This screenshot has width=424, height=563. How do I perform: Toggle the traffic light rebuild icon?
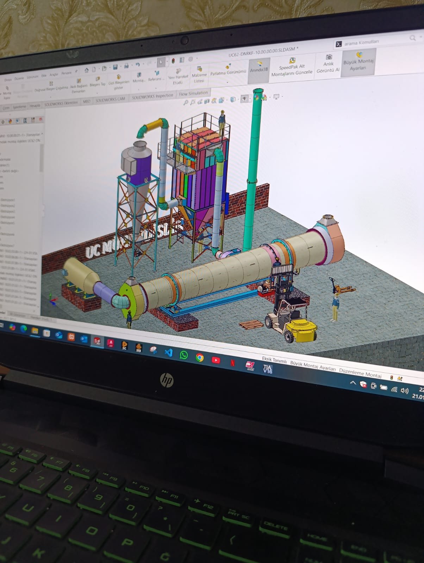[x=173, y=61]
